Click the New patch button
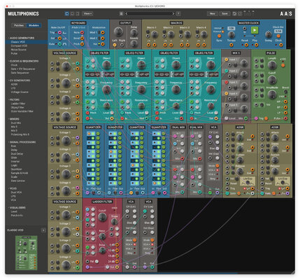Viewport: 300px width, 280px height. pos(213,14)
